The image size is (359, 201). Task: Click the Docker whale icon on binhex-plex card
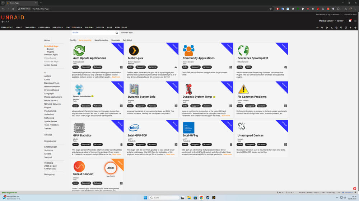click(x=176, y=67)
